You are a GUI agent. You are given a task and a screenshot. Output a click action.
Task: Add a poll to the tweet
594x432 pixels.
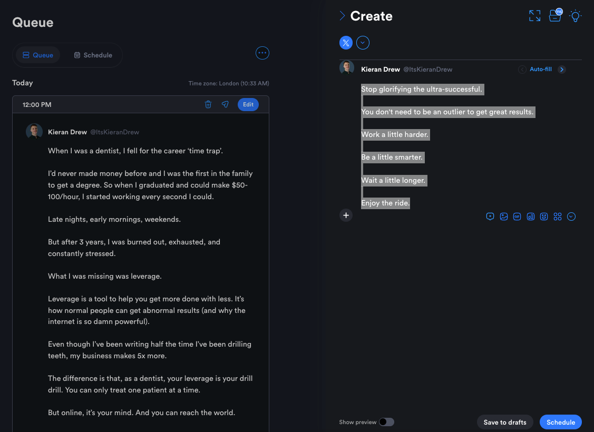click(x=531, y=217)
